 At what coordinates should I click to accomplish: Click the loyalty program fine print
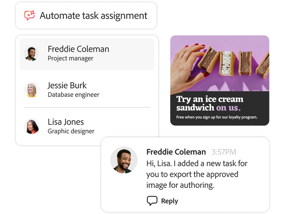pyautogui.click(x=217, y=117)
